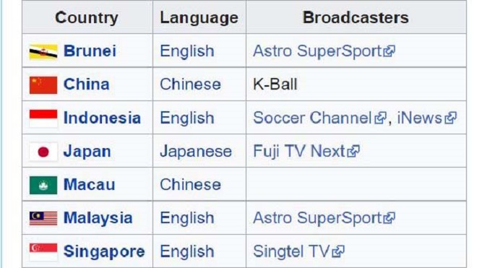Open the Soccer Channel broadcaster link
This screenshot has height=268, width=477.
click(312, 118)
